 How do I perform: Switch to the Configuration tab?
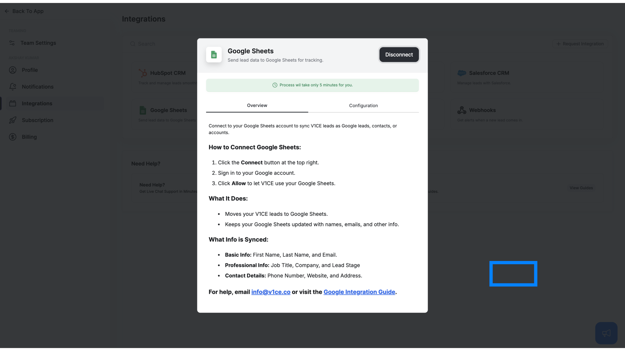pos(363,106)
